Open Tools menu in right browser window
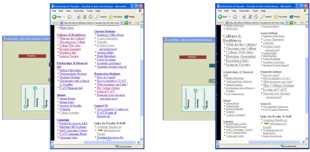This screenshot has height=152, width=310. click(x=255, y=11)
